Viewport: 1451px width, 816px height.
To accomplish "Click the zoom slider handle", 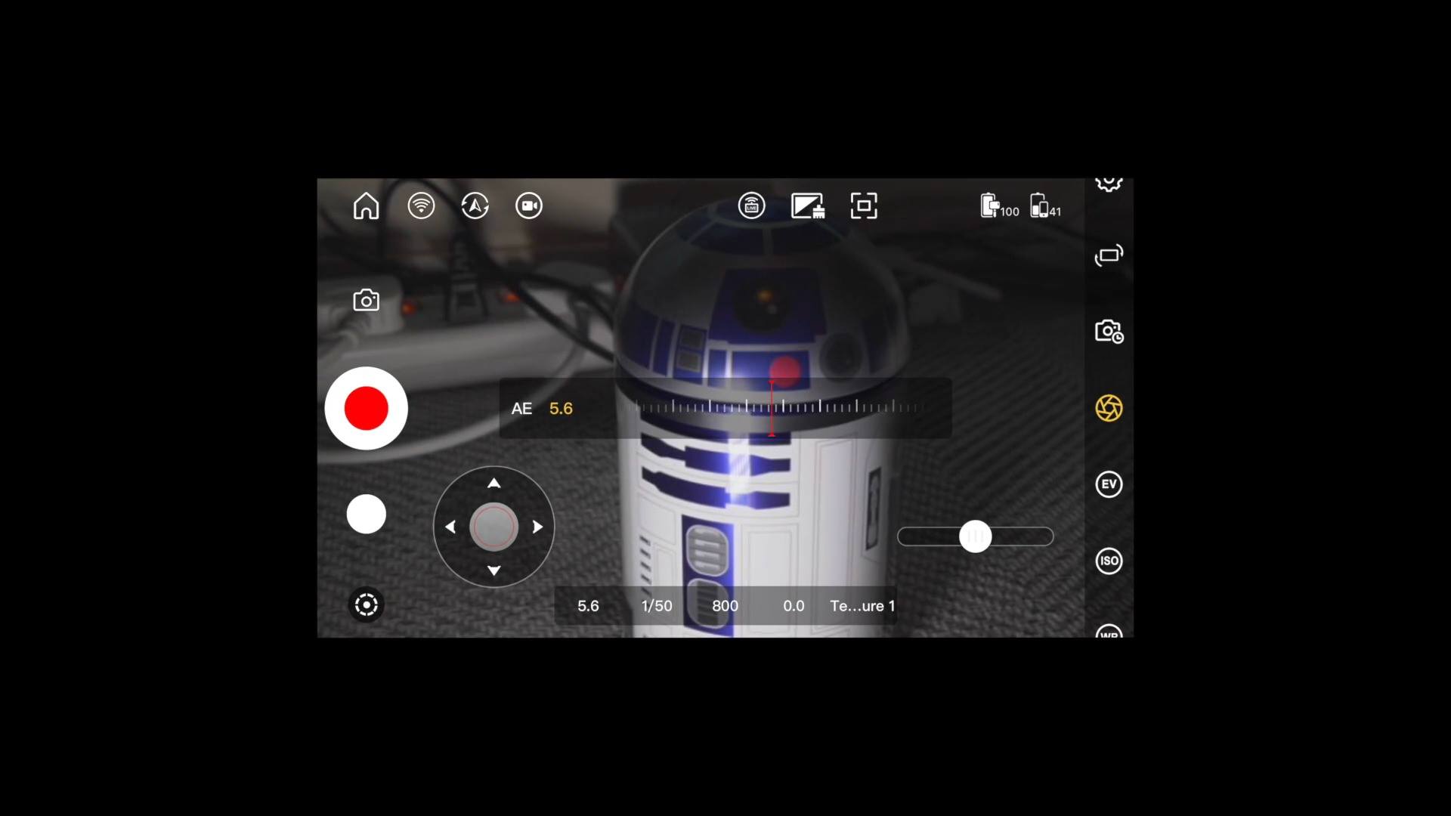I will 975,536.
